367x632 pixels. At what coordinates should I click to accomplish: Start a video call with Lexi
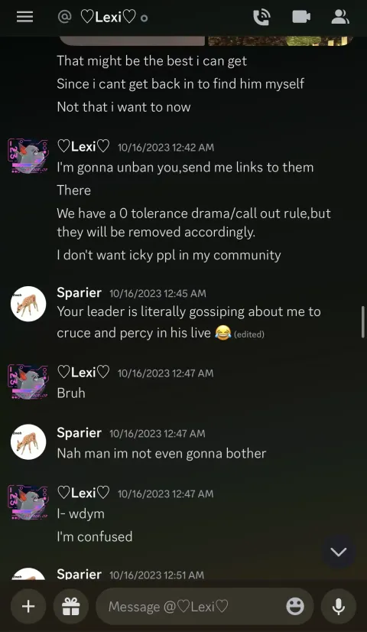tap(301, 17)
